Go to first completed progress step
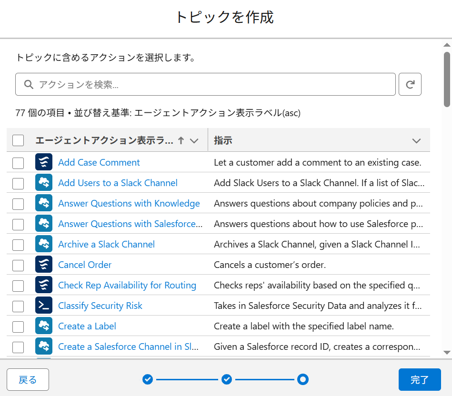 [148, 379]
